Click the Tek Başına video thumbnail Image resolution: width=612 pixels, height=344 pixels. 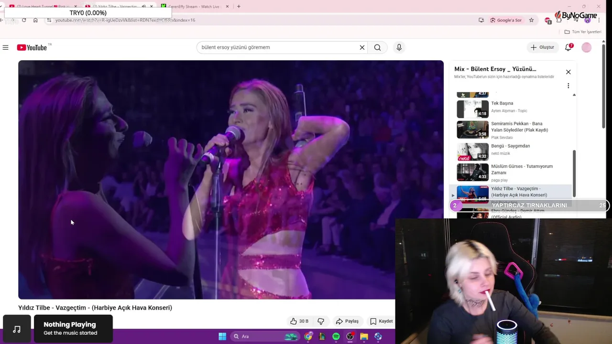pos(472,109)
